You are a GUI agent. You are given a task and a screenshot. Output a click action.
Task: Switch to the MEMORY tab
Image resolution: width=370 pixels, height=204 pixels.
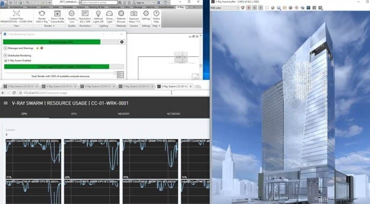(124, 114)
